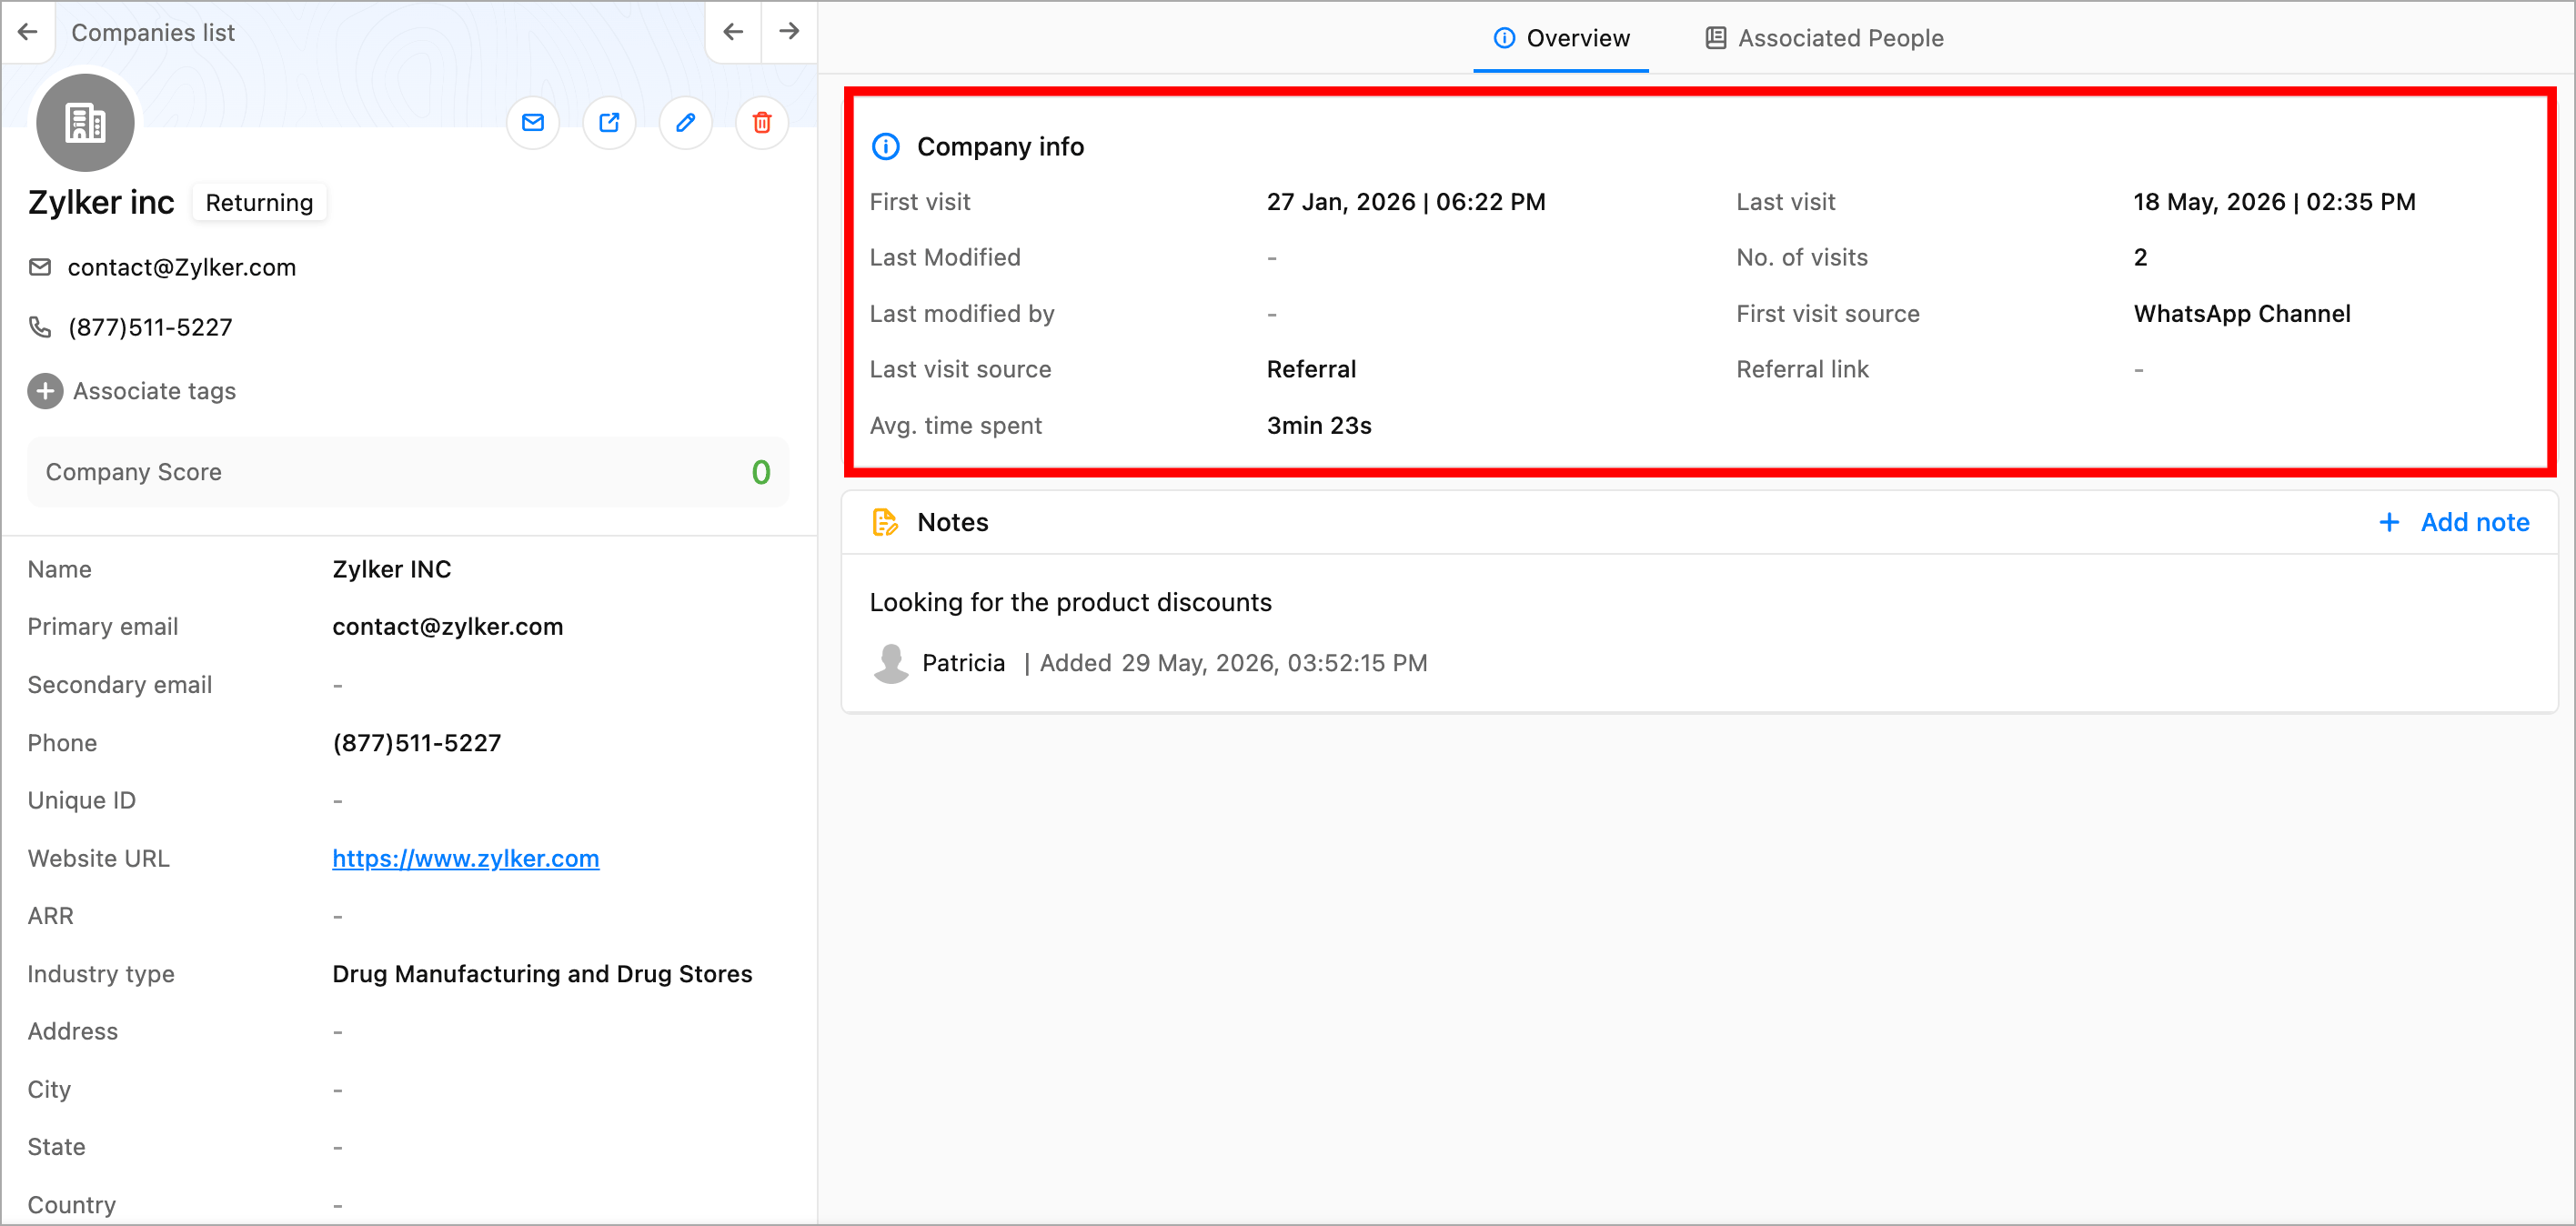
Task: Click the Company info circle icon
Action: click(885, 147)
